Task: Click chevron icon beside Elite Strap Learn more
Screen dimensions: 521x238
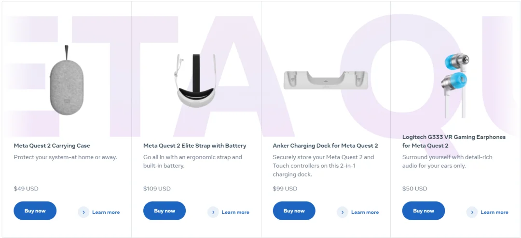Action: click(213, 212)
